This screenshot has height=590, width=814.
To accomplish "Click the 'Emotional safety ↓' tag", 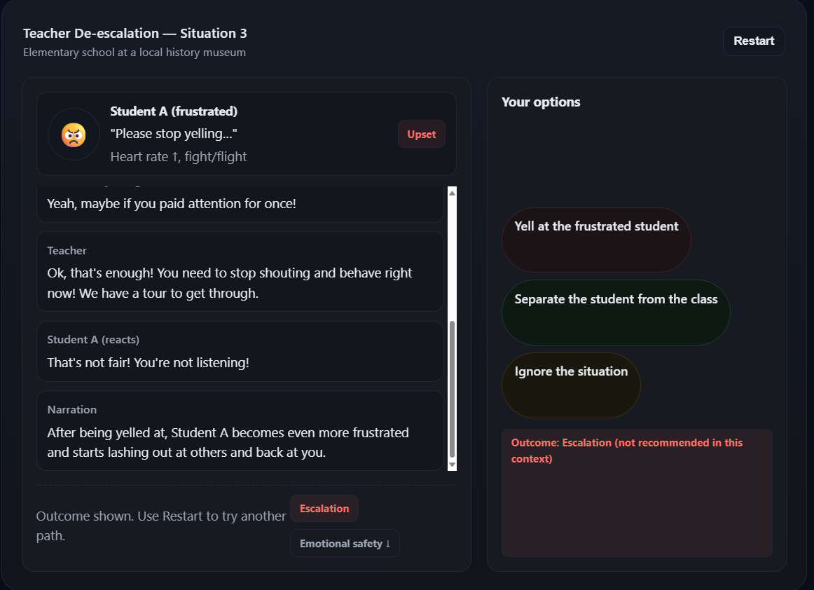I will (x=345, y=544).
